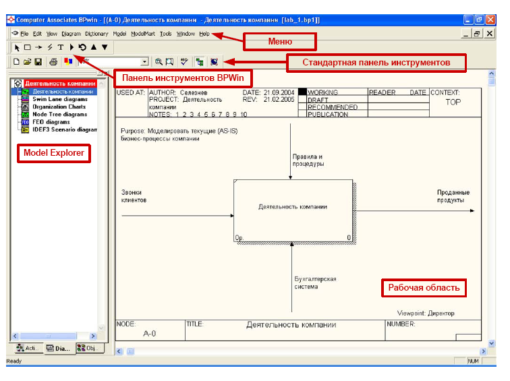Click the NUM status bar indicator

coord(474,361)
